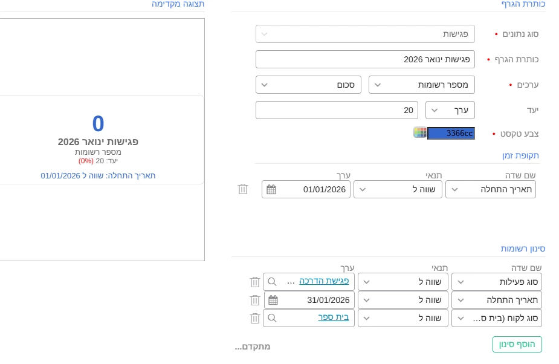Viewport: 559px width, 364px height.
Task: Click search icon in פגישת הדרכה field
Action: pos(273,282)
